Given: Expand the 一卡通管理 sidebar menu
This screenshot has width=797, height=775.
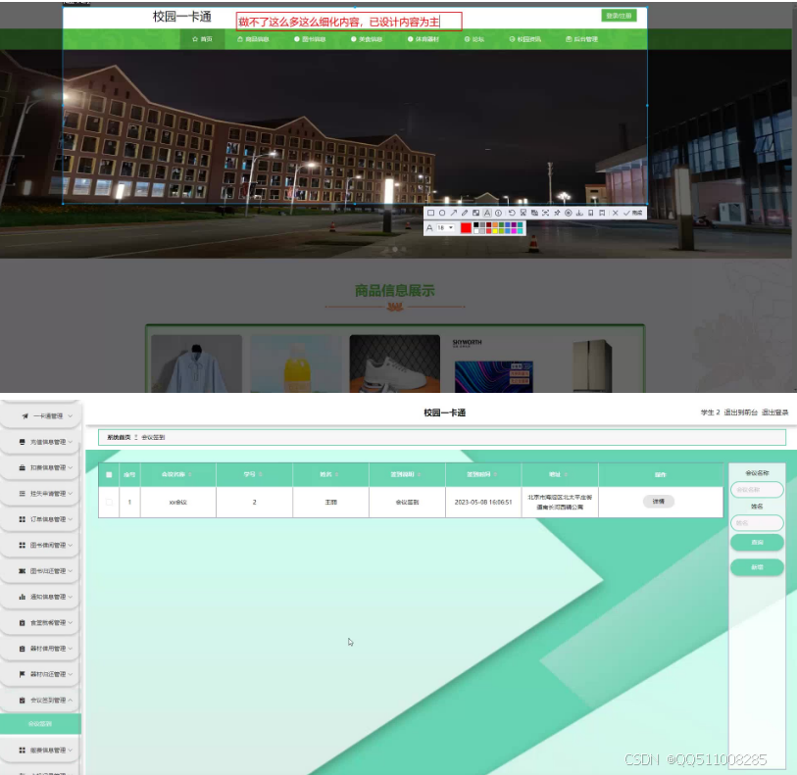Looking at the screenshot, I should [x=40, y=416].
